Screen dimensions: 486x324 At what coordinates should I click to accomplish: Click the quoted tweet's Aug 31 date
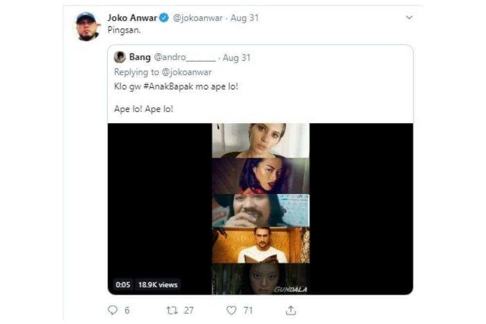237,57
